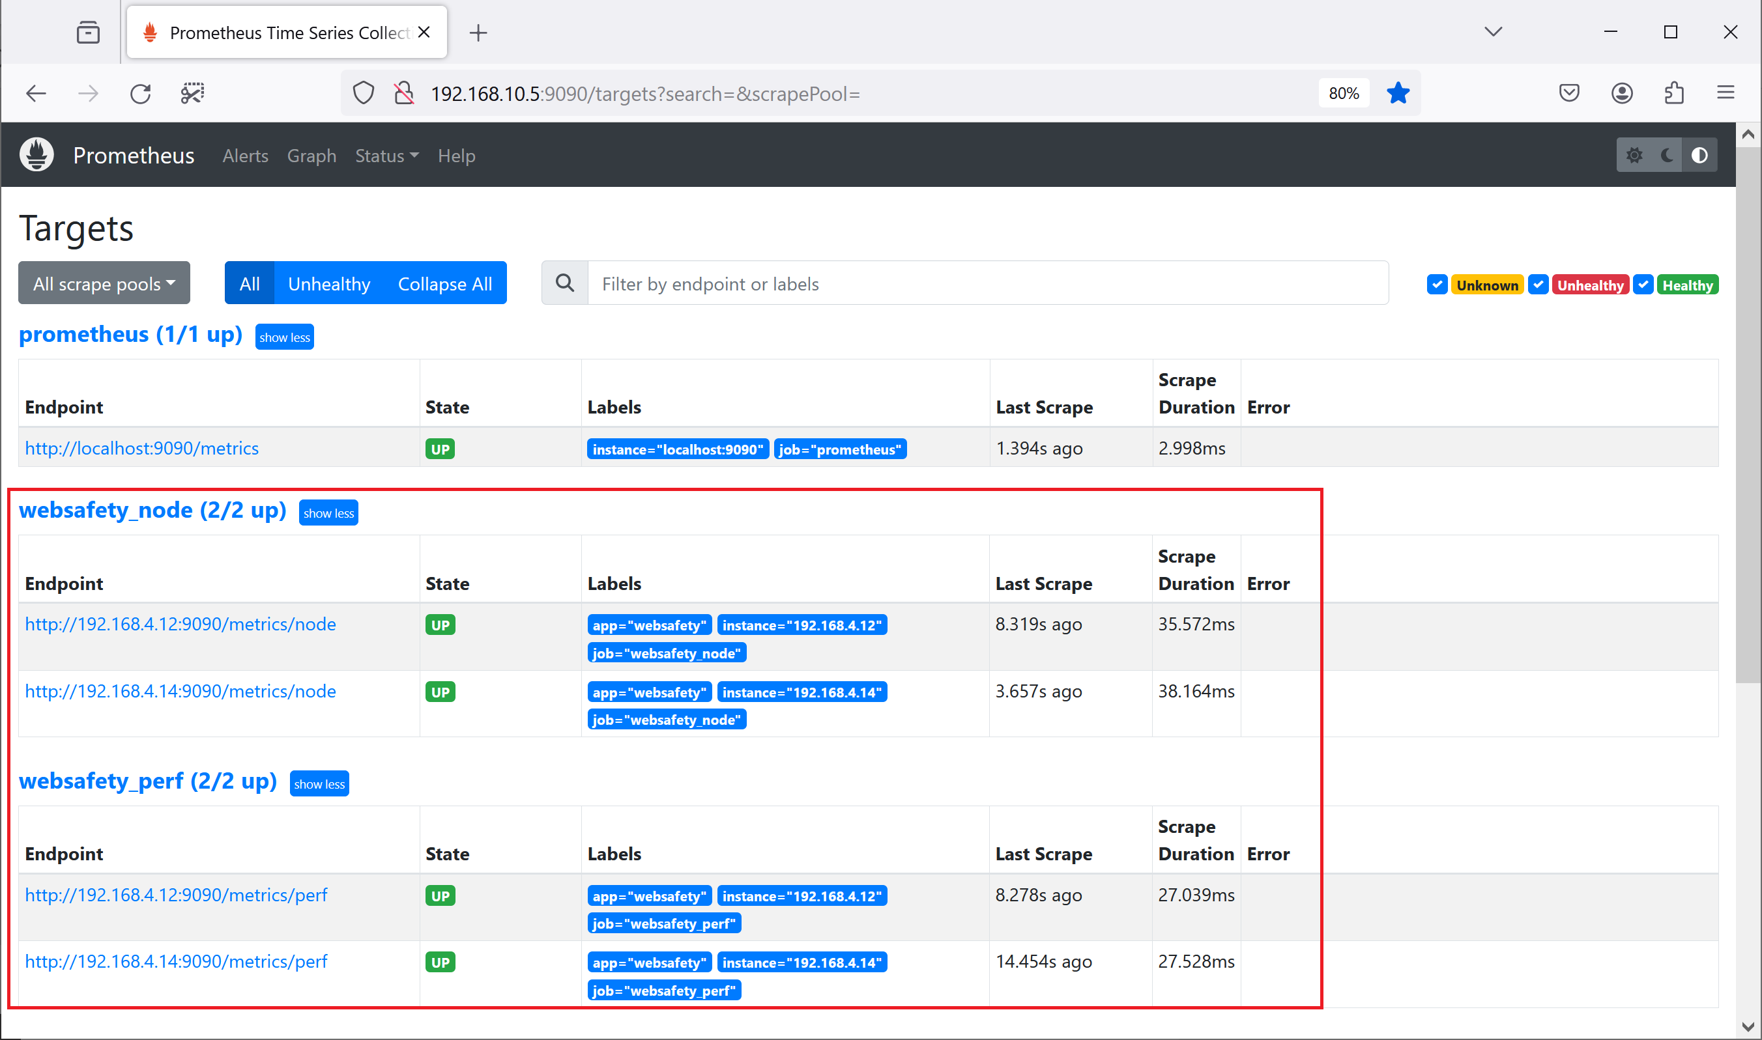Click the prometheus (1/1 up) heading
Viewport: 1762px width, 1040px height.
click(x=130, y=335)
